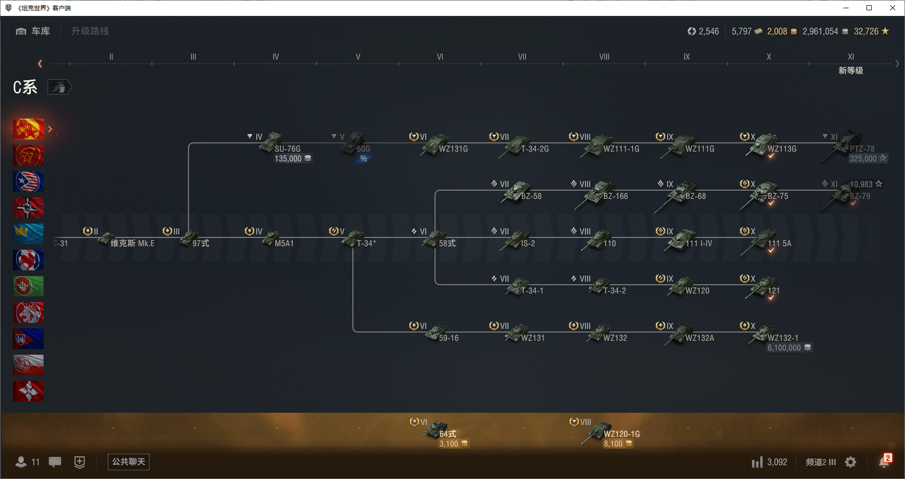The width and height of the screenshot is (905, 479).
Task: Open the 公共聊天 public chat button
Action: pos(128,462)
